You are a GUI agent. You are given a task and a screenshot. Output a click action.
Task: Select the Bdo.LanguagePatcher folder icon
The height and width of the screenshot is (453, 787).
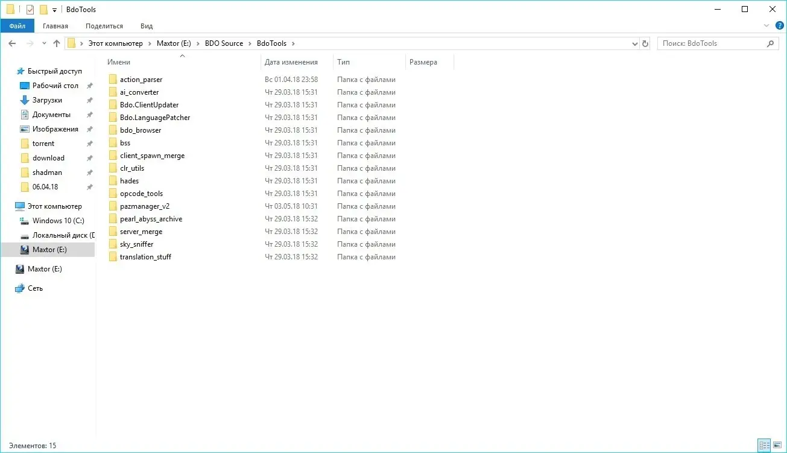[x=113, y=118]
